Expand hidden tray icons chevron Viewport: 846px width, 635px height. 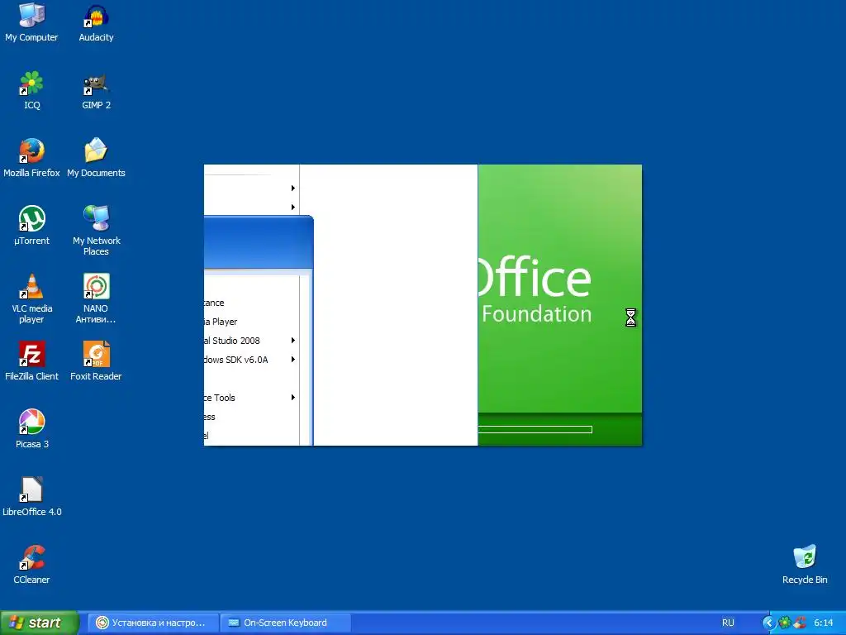[x=768, y=623]
